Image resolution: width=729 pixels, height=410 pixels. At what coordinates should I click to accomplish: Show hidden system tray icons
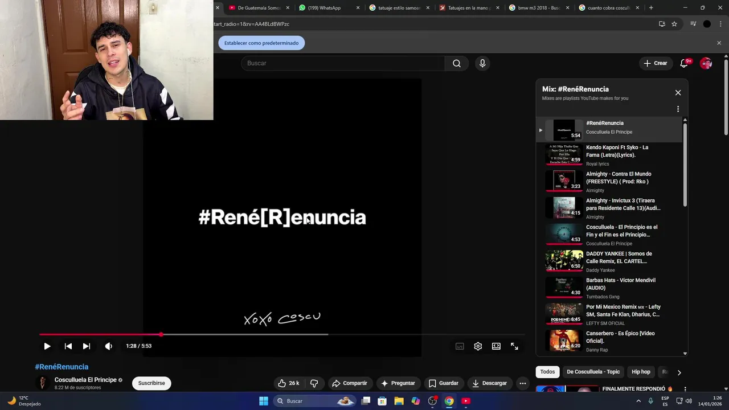[x=638, y=401]
